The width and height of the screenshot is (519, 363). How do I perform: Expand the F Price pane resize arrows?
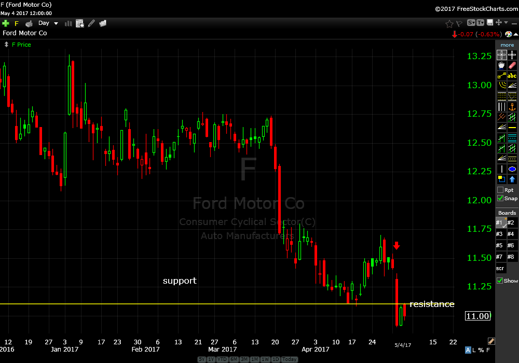coord(6,45)
